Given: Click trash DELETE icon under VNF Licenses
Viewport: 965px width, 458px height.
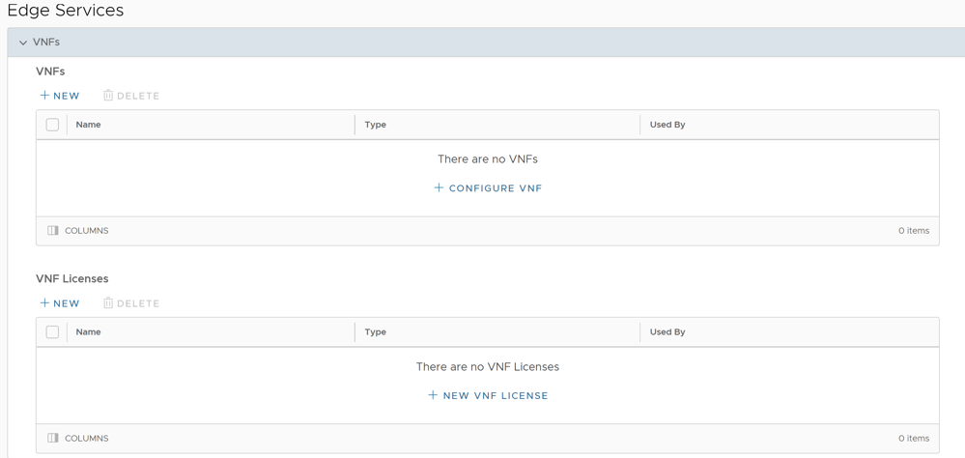Looking at the screenshot, I should pos(108,303).
